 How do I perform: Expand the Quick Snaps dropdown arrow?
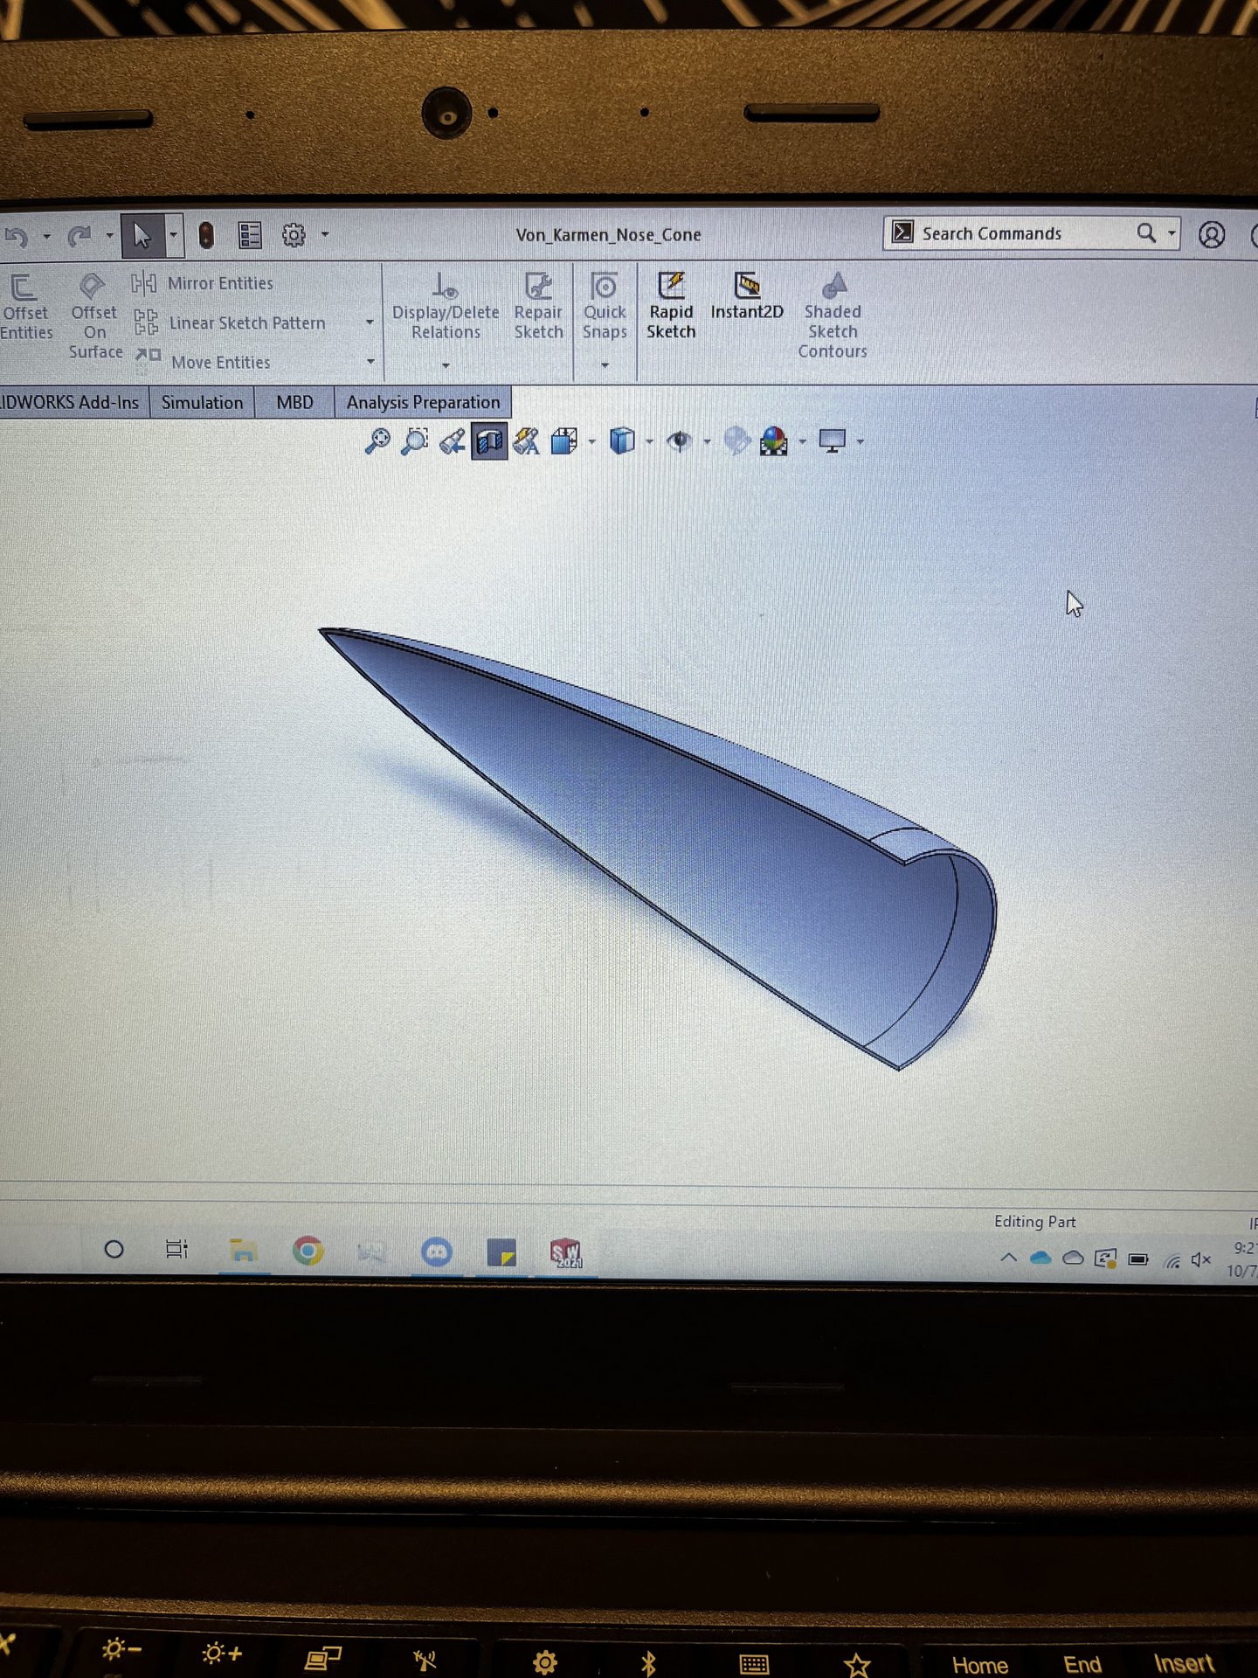pyautogui.click(x=605, y=365)
